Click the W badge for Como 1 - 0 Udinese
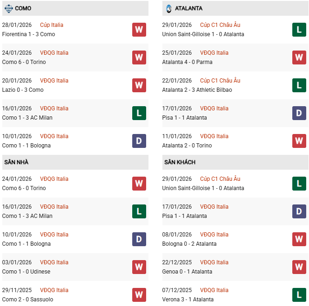309x306 pixels. tap(139, 267)
